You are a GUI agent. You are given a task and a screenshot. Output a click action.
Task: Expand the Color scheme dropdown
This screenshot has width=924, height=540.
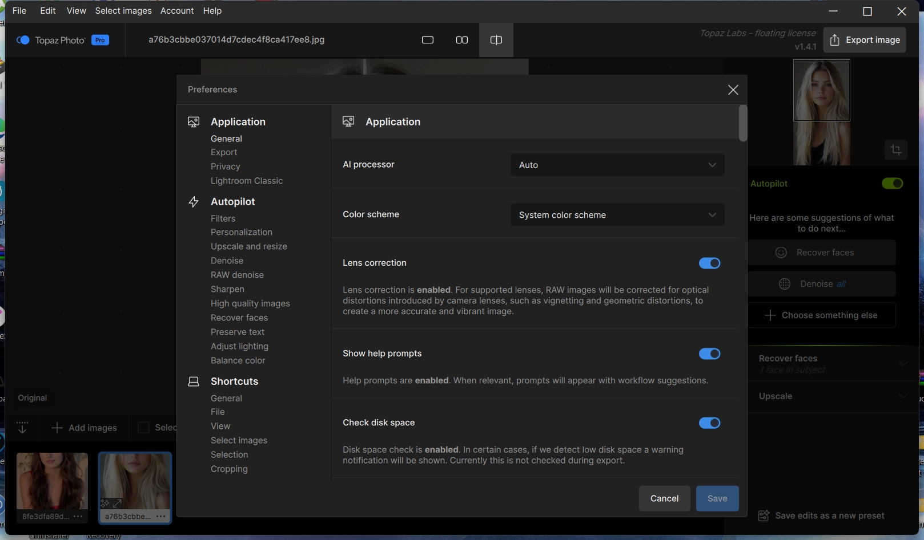point(617,215)
